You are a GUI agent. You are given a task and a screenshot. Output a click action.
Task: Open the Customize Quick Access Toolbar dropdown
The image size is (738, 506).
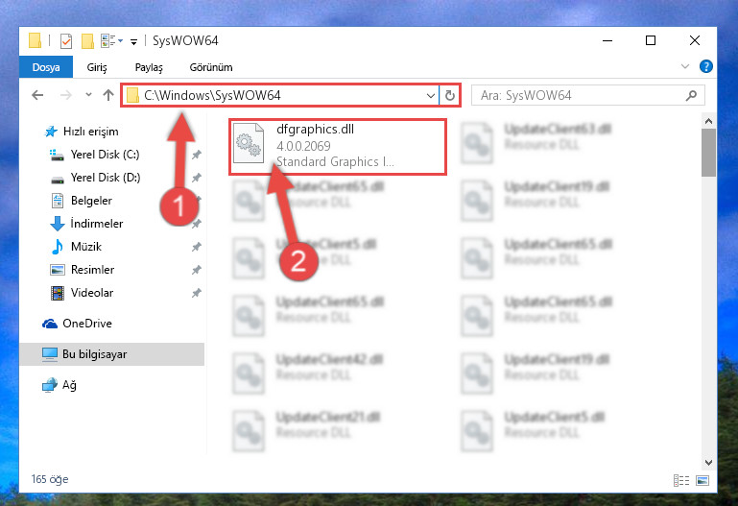(x=133, y=42)
